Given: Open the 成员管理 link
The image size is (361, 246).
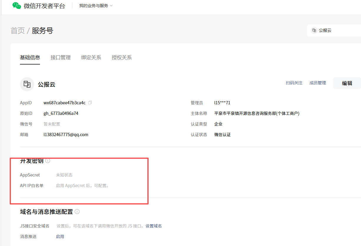Looking at the screenshot, I should 318,83.
